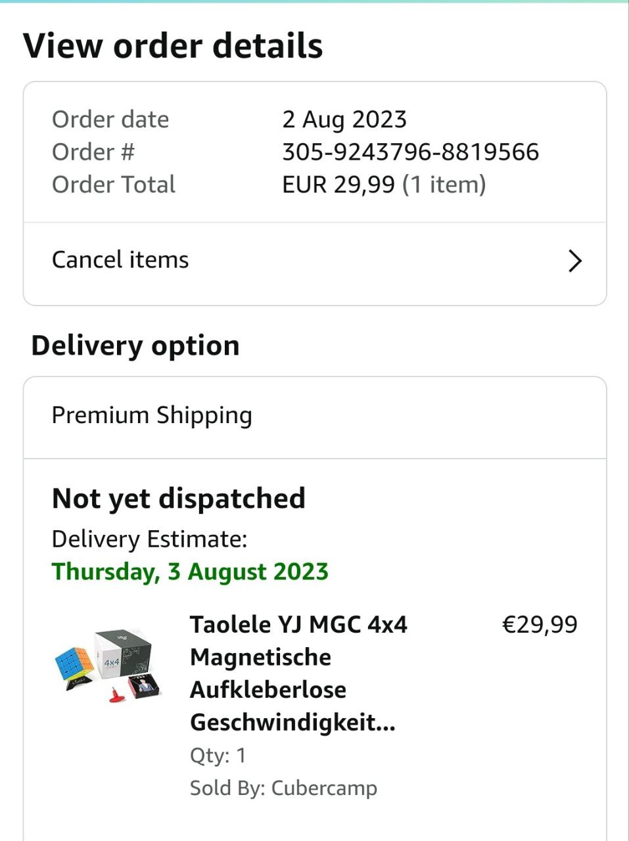Click the EUR 29,99 order total value

click(x=338, y=185)
